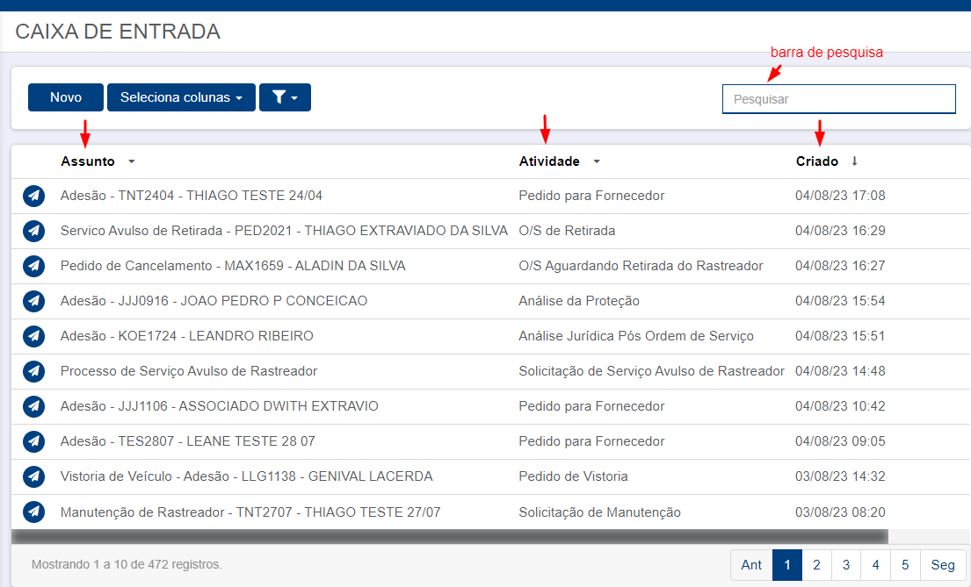The image size is (971, 587).
Task: Open the paper-plane icon for Adesão JJJ1106 row
Action: (x=34, y=406)
